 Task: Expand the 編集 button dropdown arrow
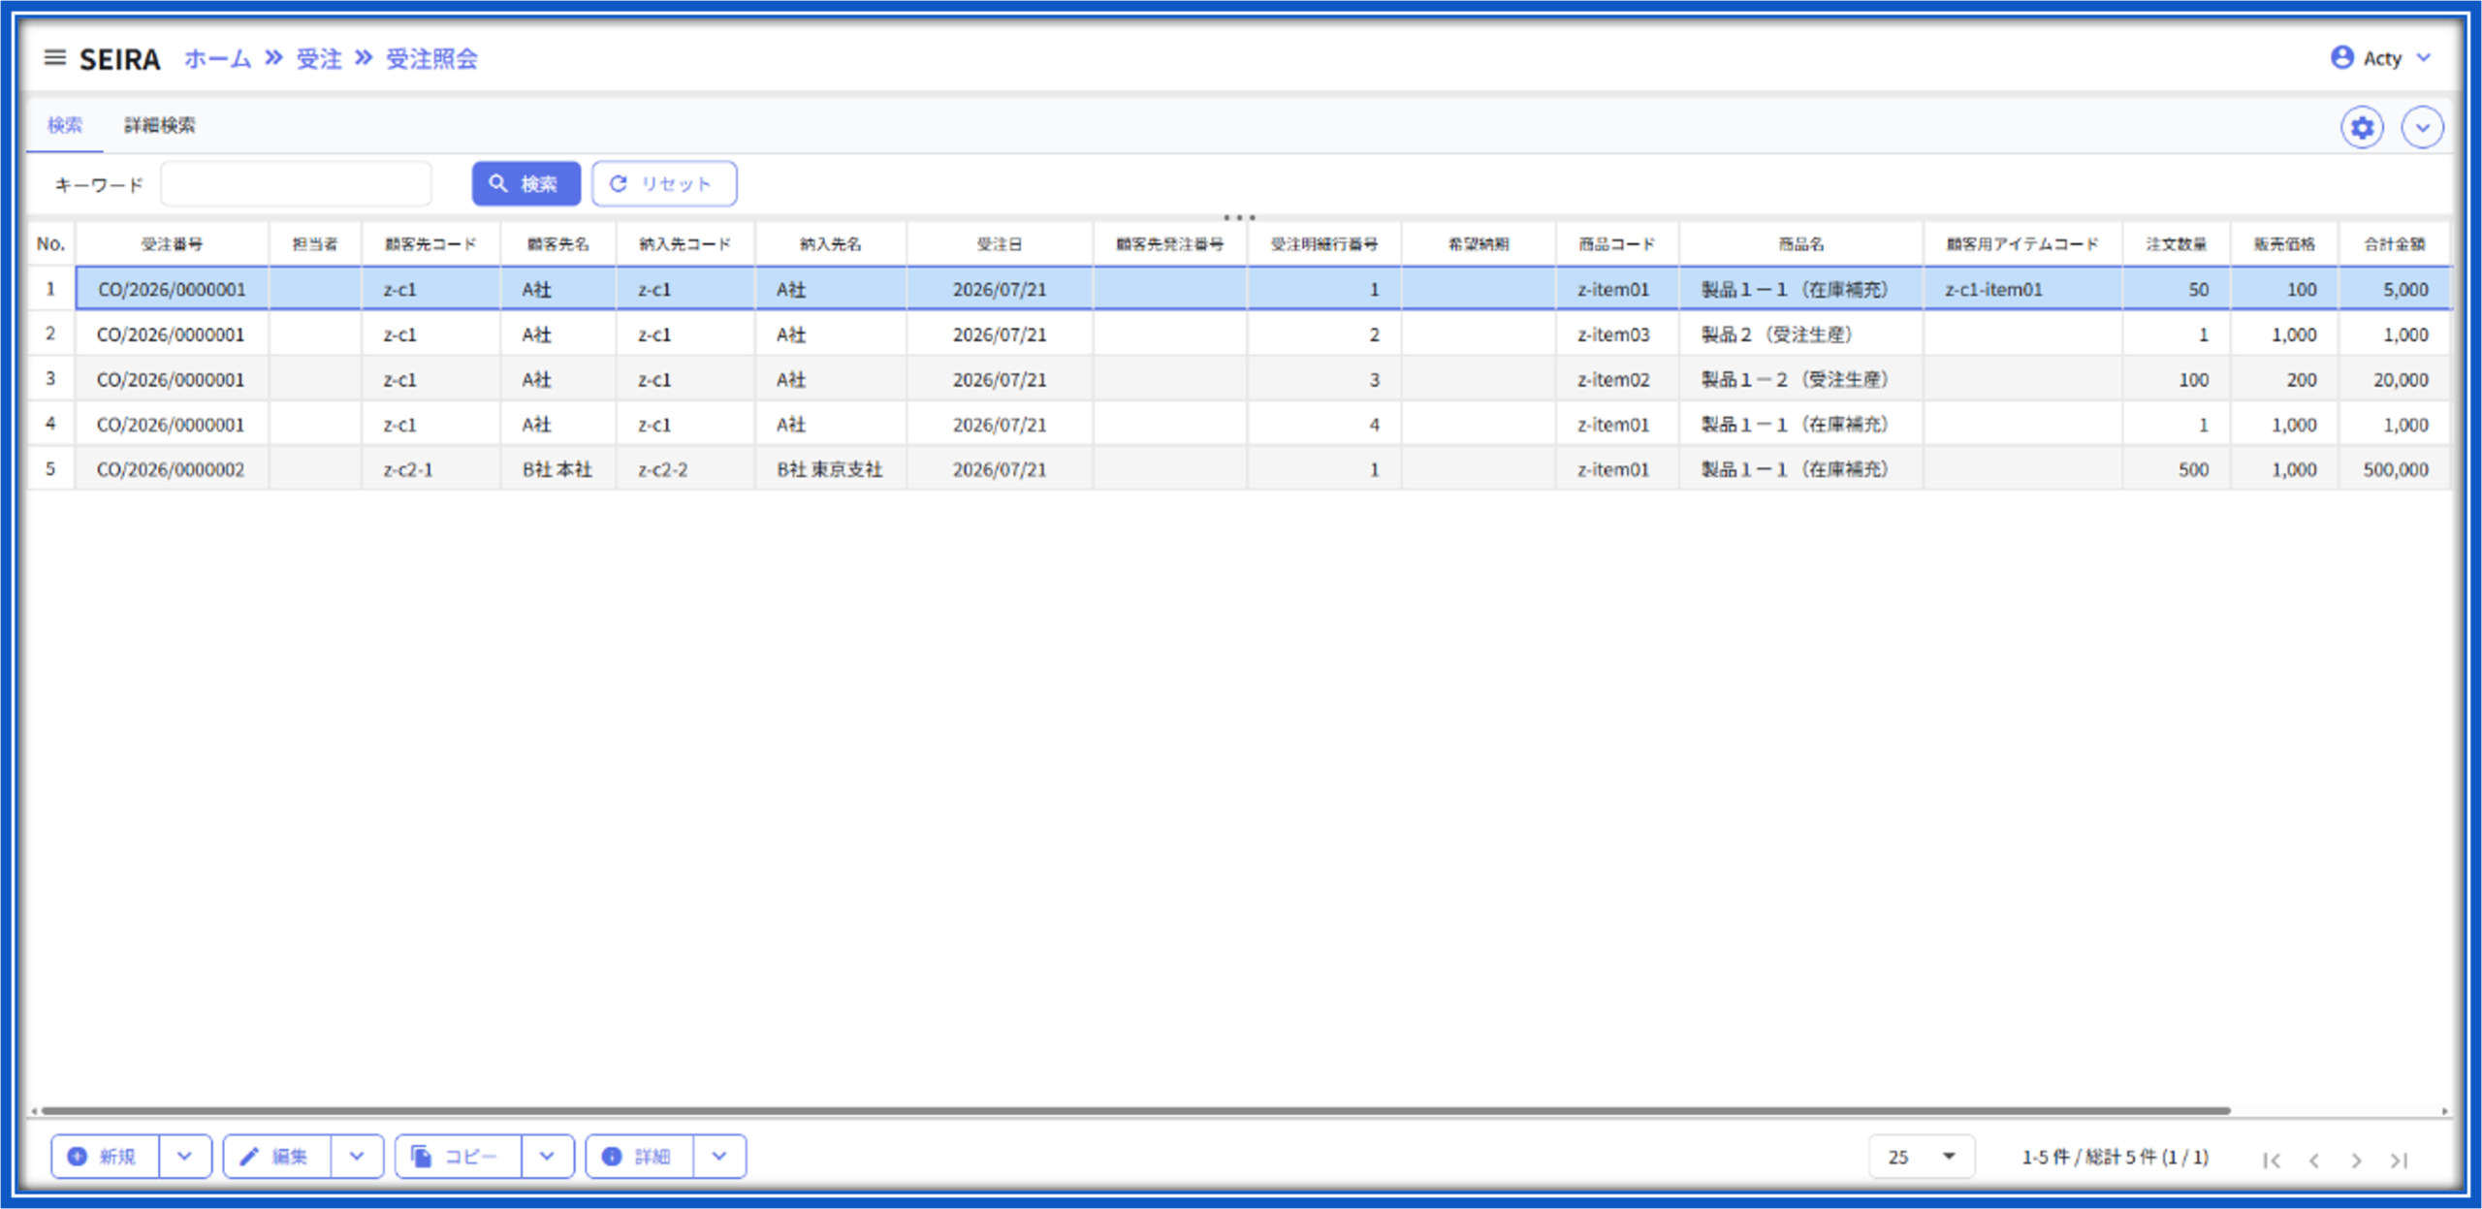[357, 1156]
